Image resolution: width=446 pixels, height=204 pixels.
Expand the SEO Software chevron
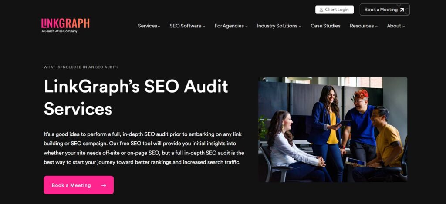204,26
